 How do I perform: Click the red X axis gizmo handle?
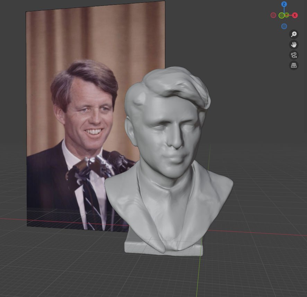click(295, 15)
